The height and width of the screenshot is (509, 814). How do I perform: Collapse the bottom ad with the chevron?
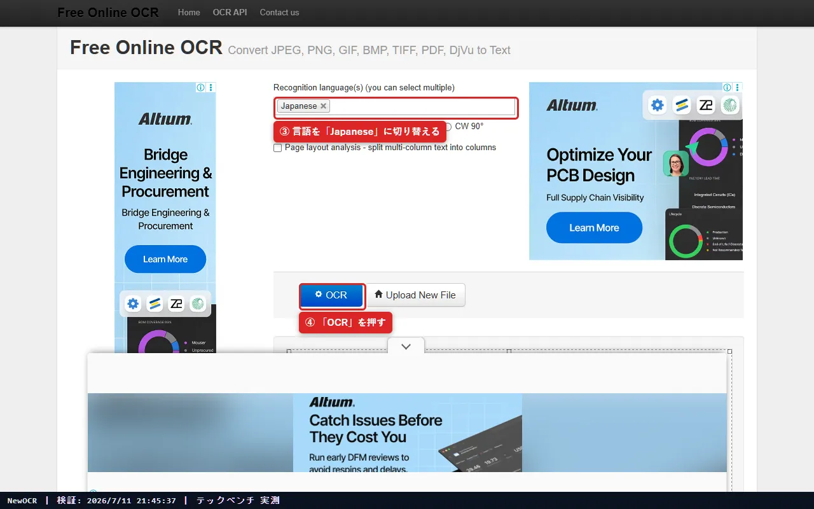(x=406, y=346)
